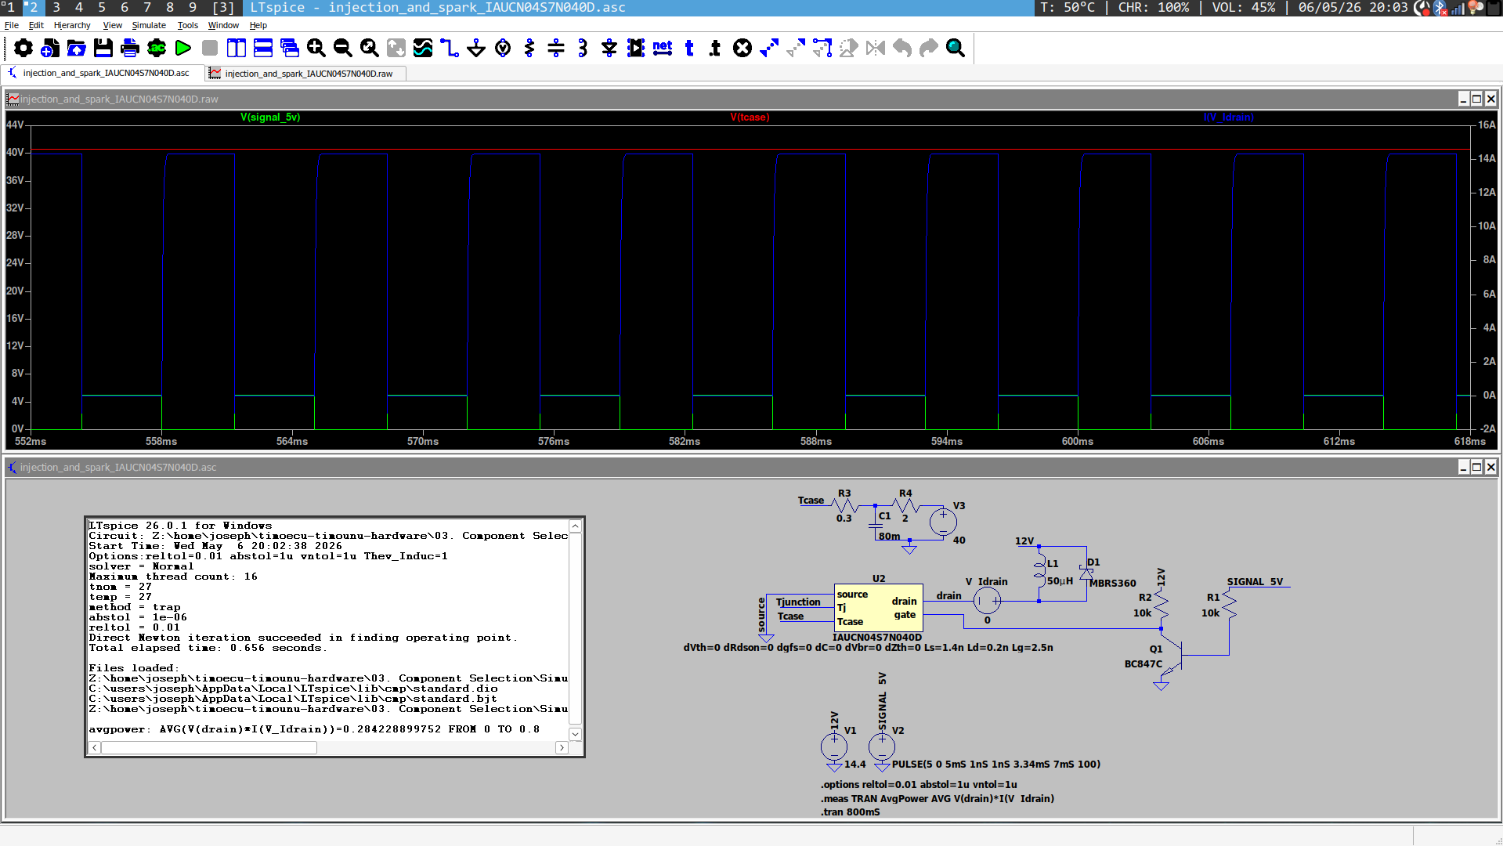Select the V(tcase) trace label

point(750,117)
